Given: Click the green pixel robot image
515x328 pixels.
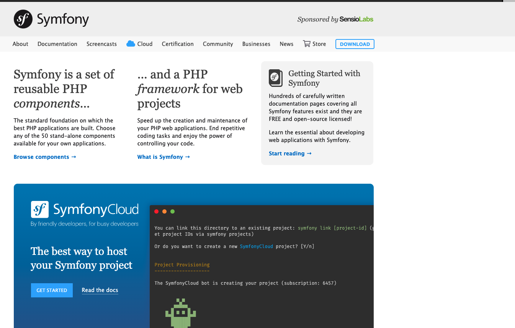Looking at the screenshot, I should (181, 313).
